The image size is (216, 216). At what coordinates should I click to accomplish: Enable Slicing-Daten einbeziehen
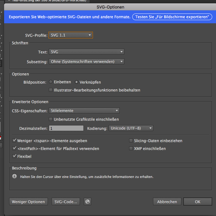[x=131, y=141]
